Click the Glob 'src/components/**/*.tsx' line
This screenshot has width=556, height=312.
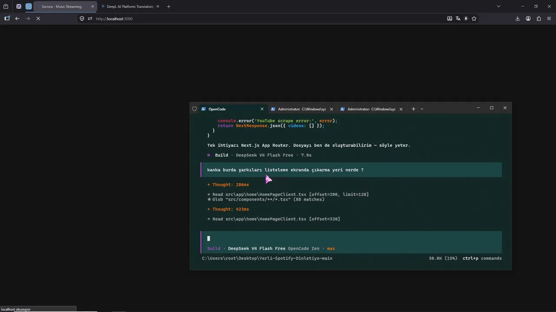click(266, 199)
